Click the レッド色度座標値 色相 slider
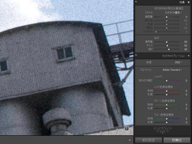 [x=167, y=91]
